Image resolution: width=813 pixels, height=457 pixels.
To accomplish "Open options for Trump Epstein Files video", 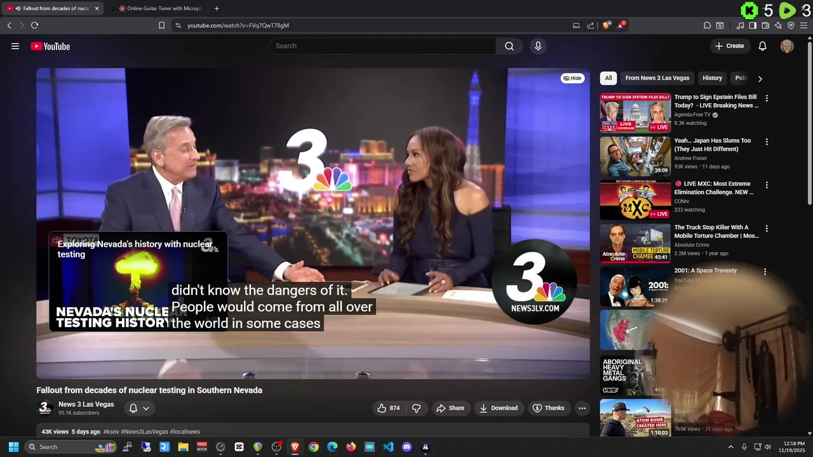I will click(x=767, y=98).
